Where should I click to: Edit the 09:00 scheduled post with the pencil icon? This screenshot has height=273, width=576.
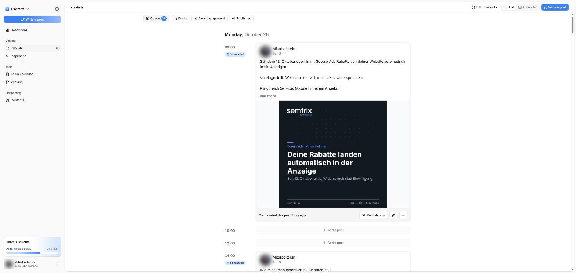pos(393,215)
